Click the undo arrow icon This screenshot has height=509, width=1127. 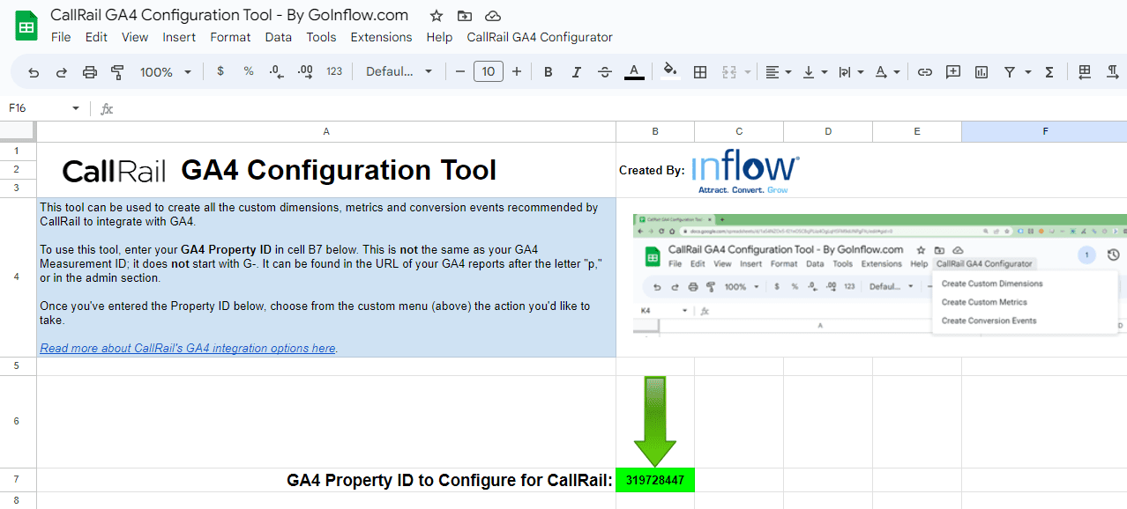coord(34,72)
